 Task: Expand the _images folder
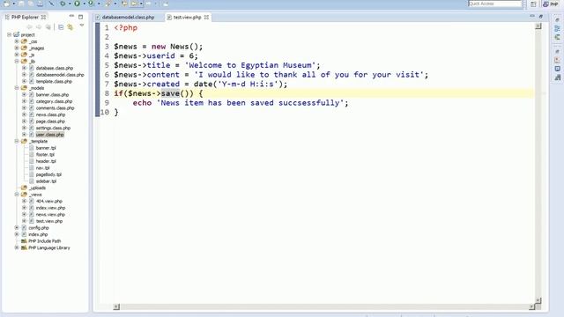pyautogui.click(x=17, y=48)
